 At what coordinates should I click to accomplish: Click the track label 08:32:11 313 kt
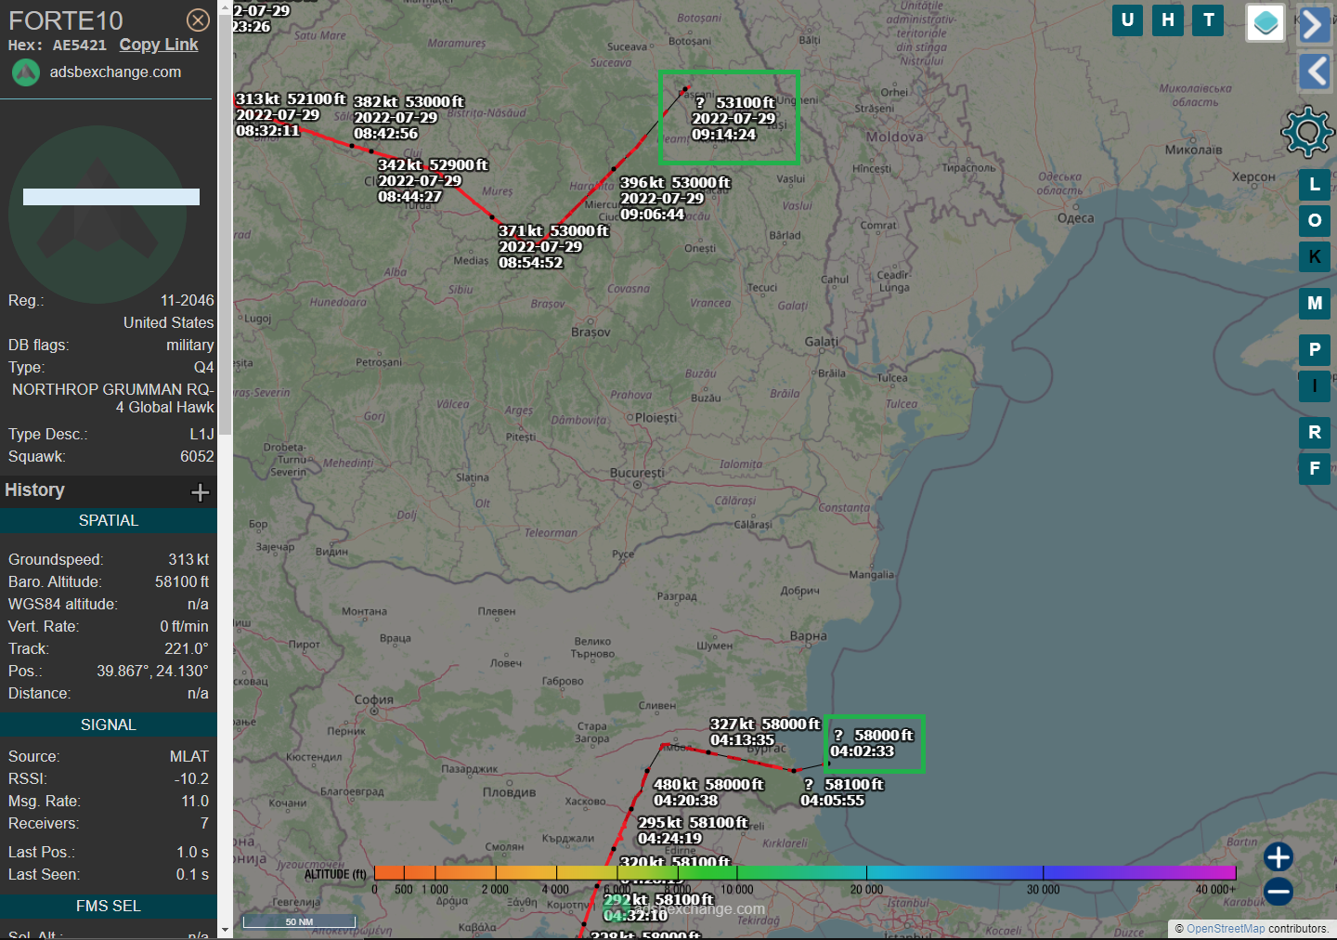[x=291, y=115]
